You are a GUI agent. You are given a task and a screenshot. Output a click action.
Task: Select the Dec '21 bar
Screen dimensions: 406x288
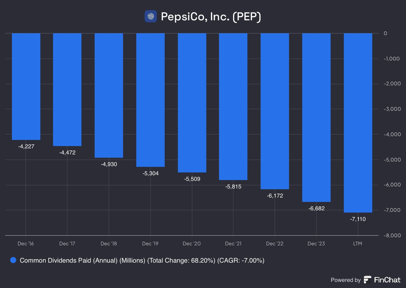click(x=233, y=107)
